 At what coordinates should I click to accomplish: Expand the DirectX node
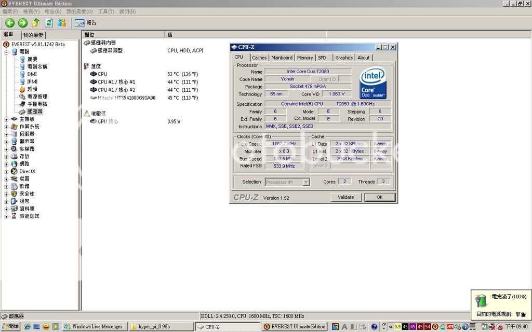coord(6,172)
